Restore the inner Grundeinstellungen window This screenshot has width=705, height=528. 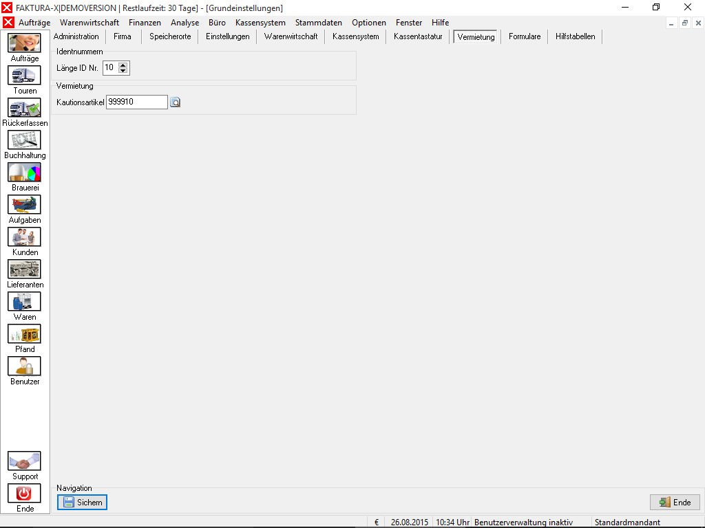click(685, 23)
